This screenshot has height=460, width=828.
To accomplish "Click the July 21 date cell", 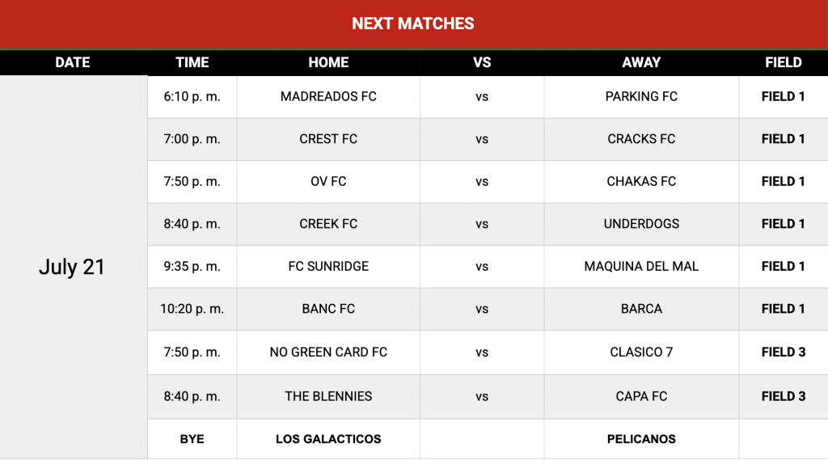I will click(x=72, y=267).
